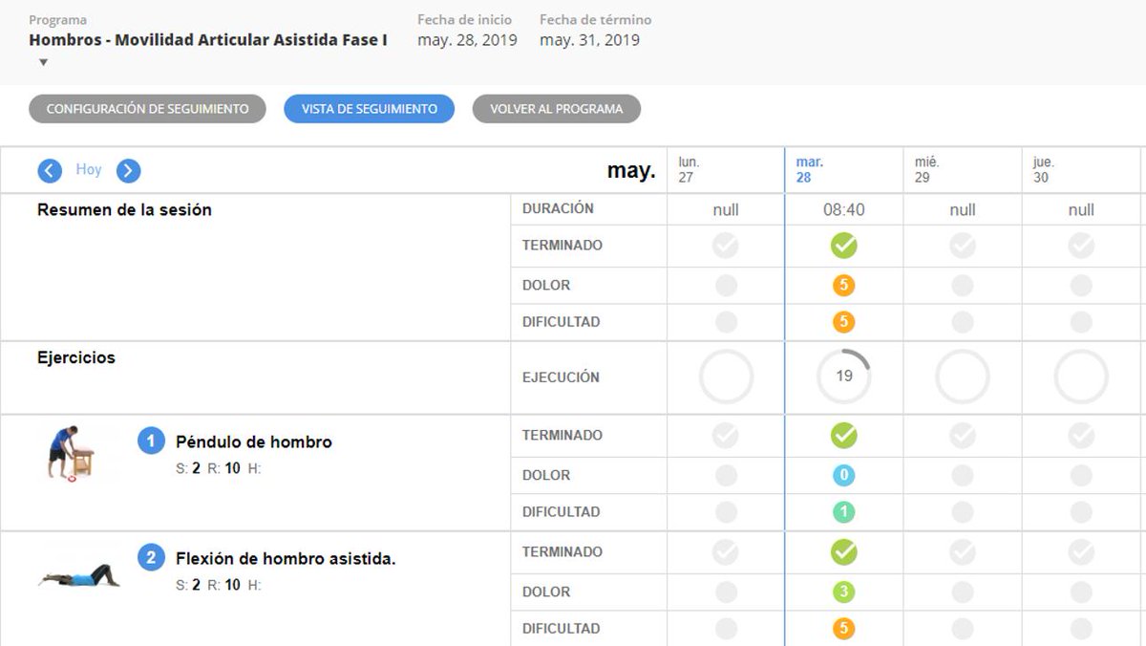The height and width of the screenshot is (646, 1146).
Task: Click Fecha de término may. 31, 2019
Action: (589, 40)
